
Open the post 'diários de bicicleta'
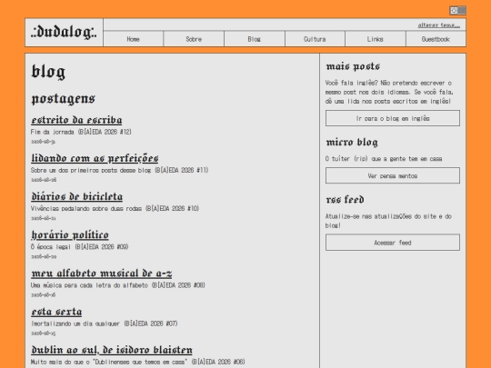click(x=77, y=196)
